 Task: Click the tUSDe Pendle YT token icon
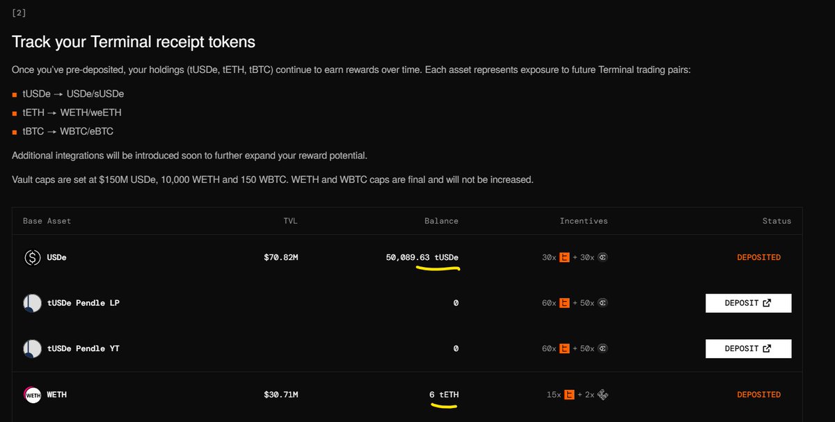click(x=32, y=348)
